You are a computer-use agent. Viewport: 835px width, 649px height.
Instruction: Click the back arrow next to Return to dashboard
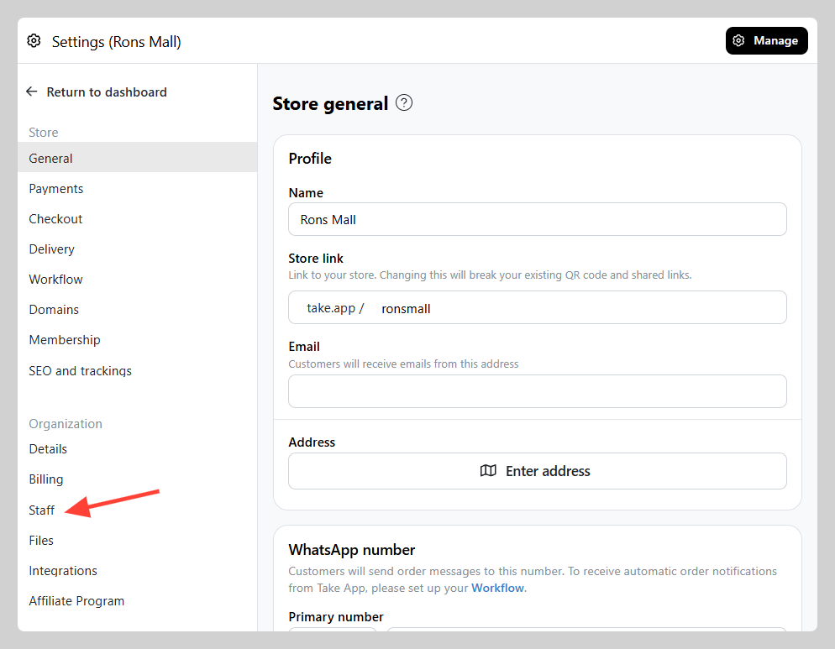click(32, 92)
